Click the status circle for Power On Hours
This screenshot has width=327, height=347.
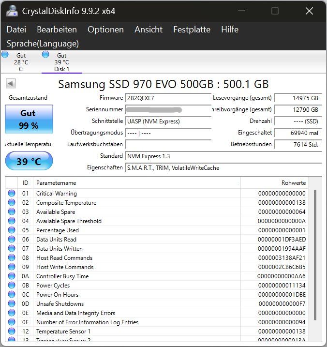pyautogui.click(x=12, y=294)
